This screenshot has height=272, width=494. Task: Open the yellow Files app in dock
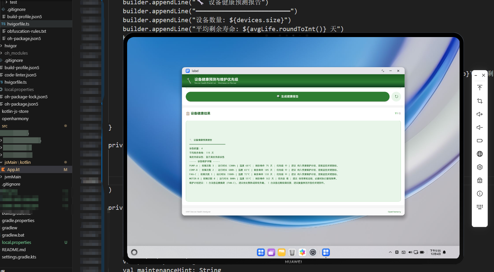(282, 252)
